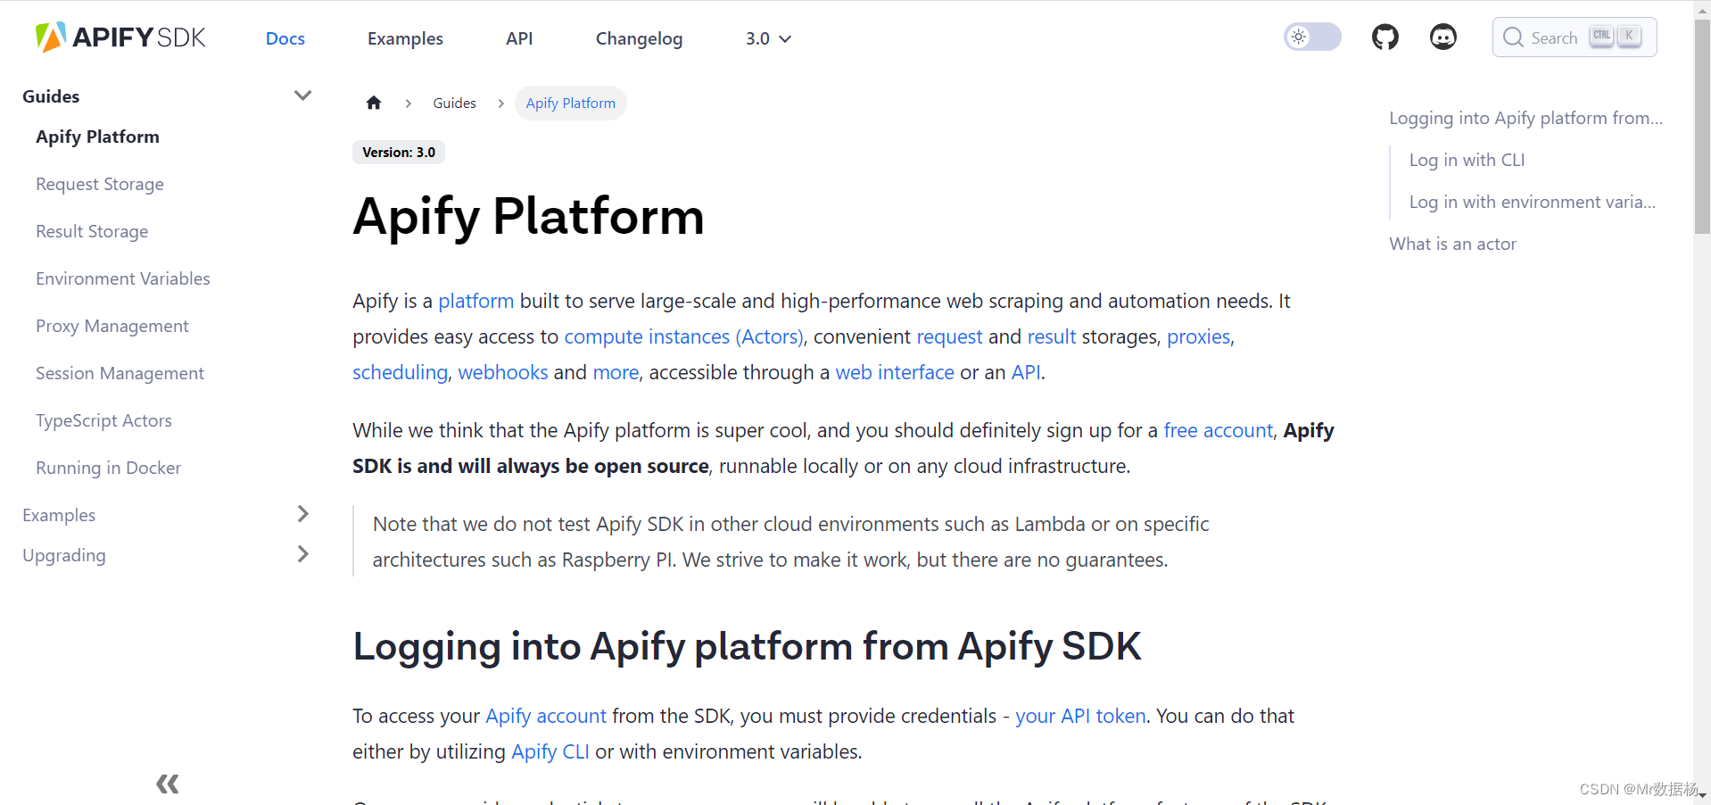This screenshot has height=805, width=1711.
Task: Follow the 'free account' link
Action: (x=1218, y=430)
